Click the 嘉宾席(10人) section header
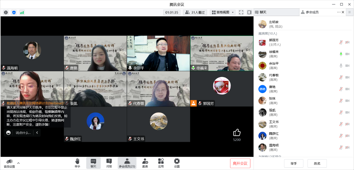 click(x=268, y=34)
